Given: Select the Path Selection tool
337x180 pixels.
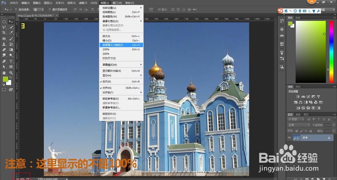Looking at the screenshot, I should [x=4, y=67].
